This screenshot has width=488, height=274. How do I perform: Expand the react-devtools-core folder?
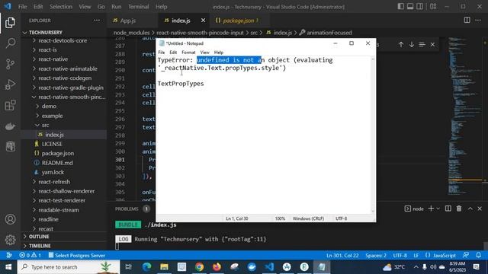pyautogui.click(x=63, y=40)
